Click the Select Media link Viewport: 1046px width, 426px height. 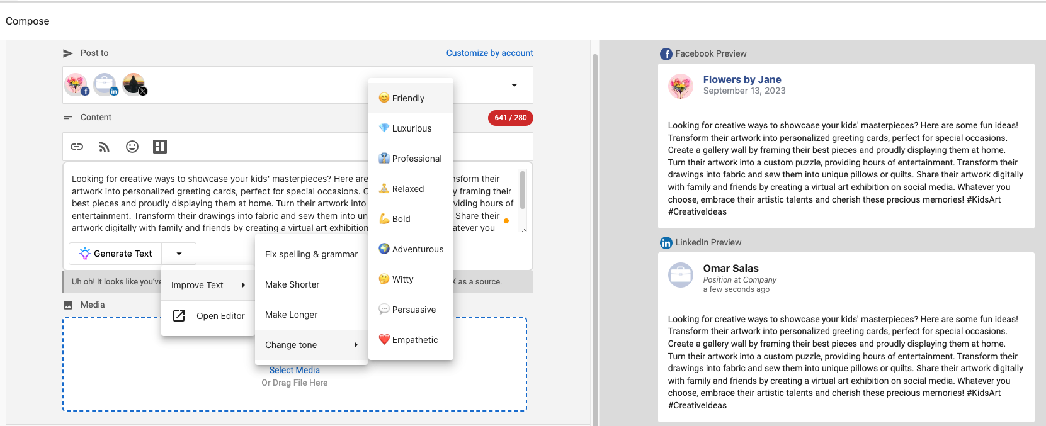click(295, 371)
